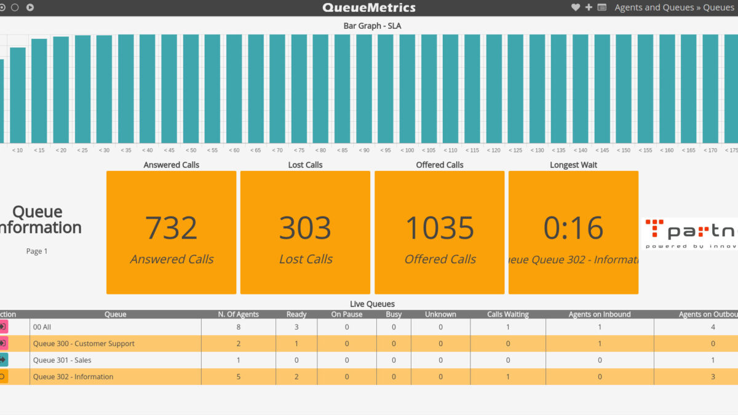Click the QueueMetrics logo title
Viewport: 738px width, 415px height.
[x=369, y=7]
